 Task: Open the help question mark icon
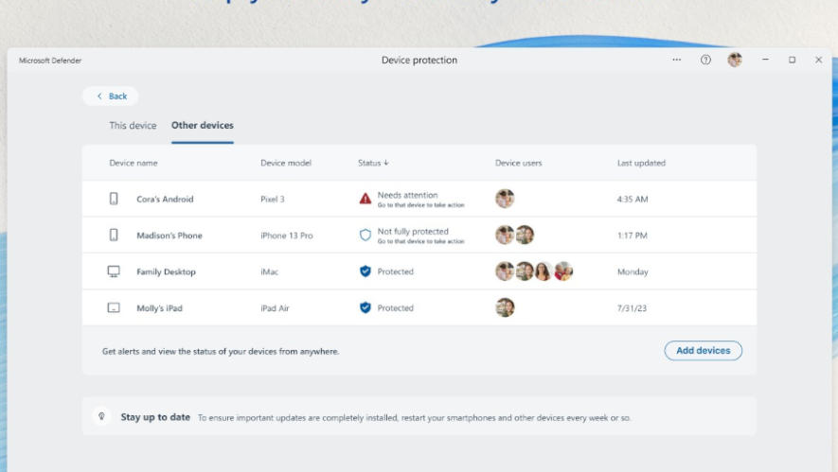[x=705, y=60]
